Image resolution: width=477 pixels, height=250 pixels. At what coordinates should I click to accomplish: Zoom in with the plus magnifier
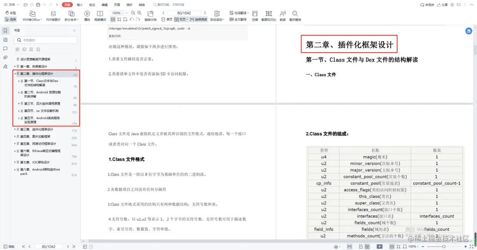tap(139, 13)
